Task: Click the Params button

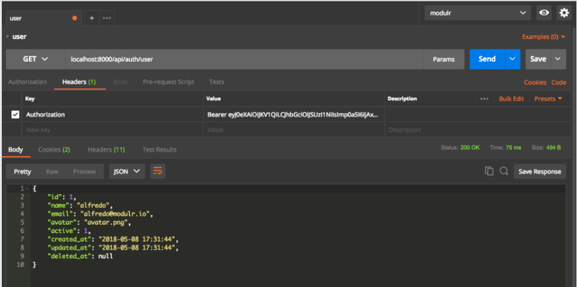Action: [443, 59]
